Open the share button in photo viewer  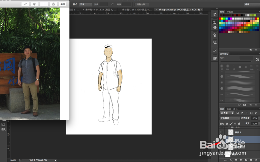pyautogui.click(x=53, y=4)
